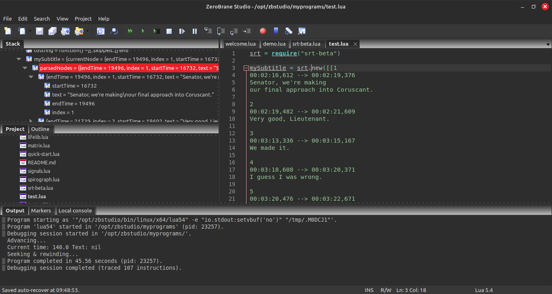Select the 'index = 1' stack row
552x294 pixels.
click(x=63, y=112)
